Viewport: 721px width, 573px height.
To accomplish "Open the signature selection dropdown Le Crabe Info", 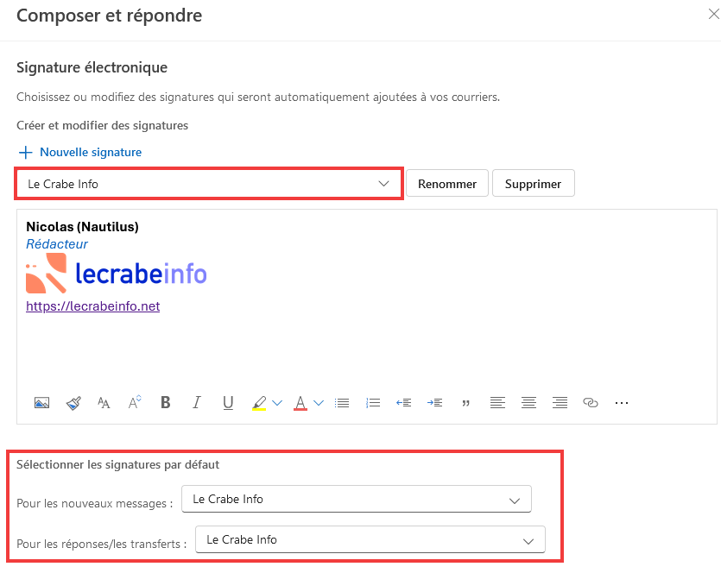I will [209, 184].
